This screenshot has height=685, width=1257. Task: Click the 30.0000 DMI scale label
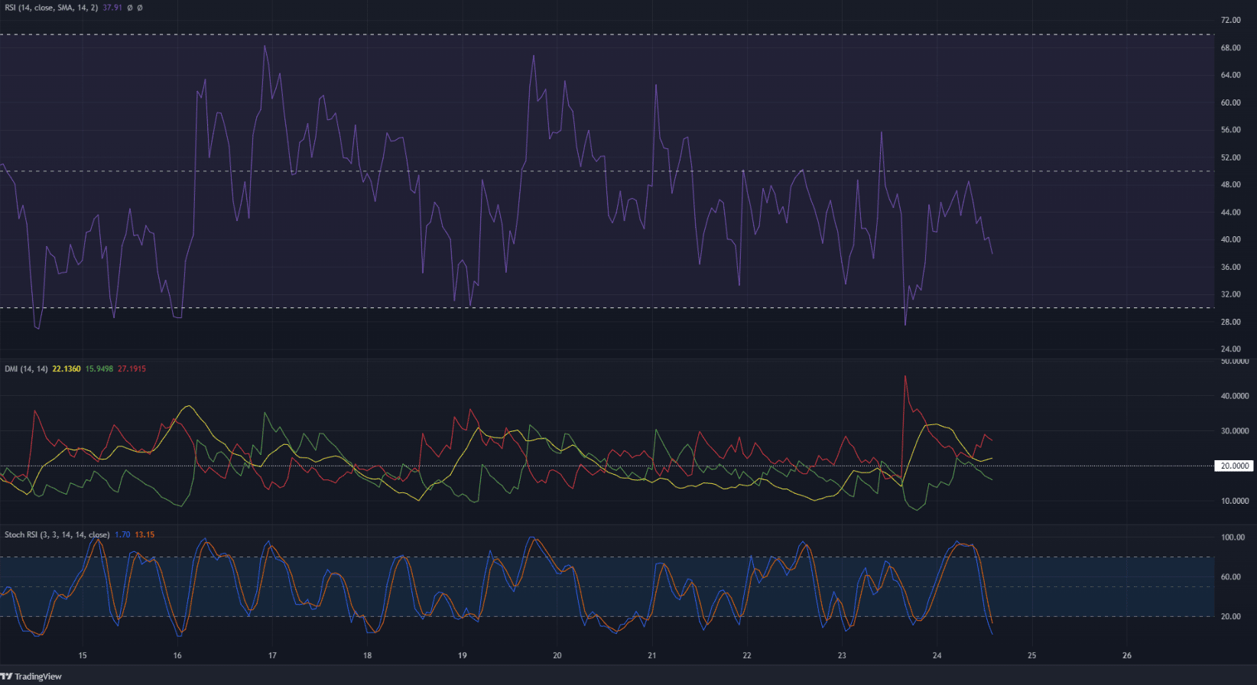pyautogui.click(x=1235, y=431)
